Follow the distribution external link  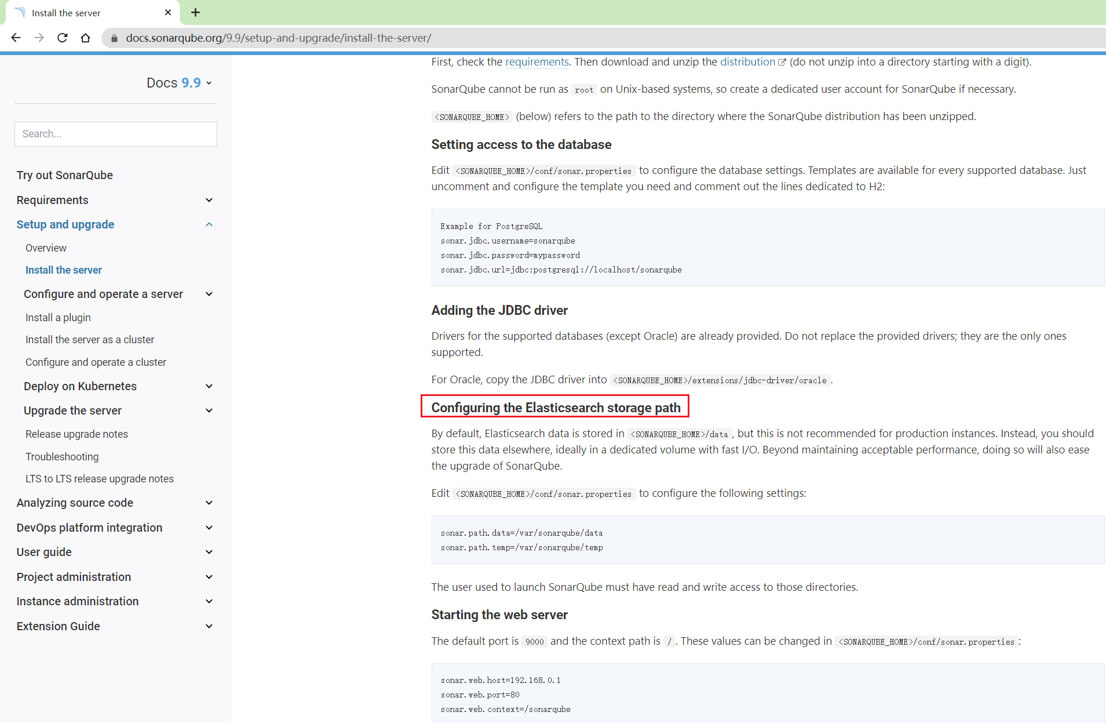tap(753, 62)
